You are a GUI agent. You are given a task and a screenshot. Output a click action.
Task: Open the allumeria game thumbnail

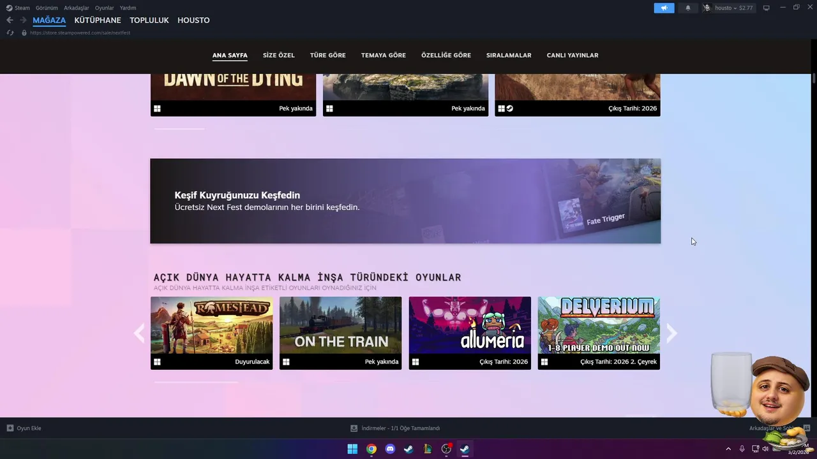(x=470, y=325)
